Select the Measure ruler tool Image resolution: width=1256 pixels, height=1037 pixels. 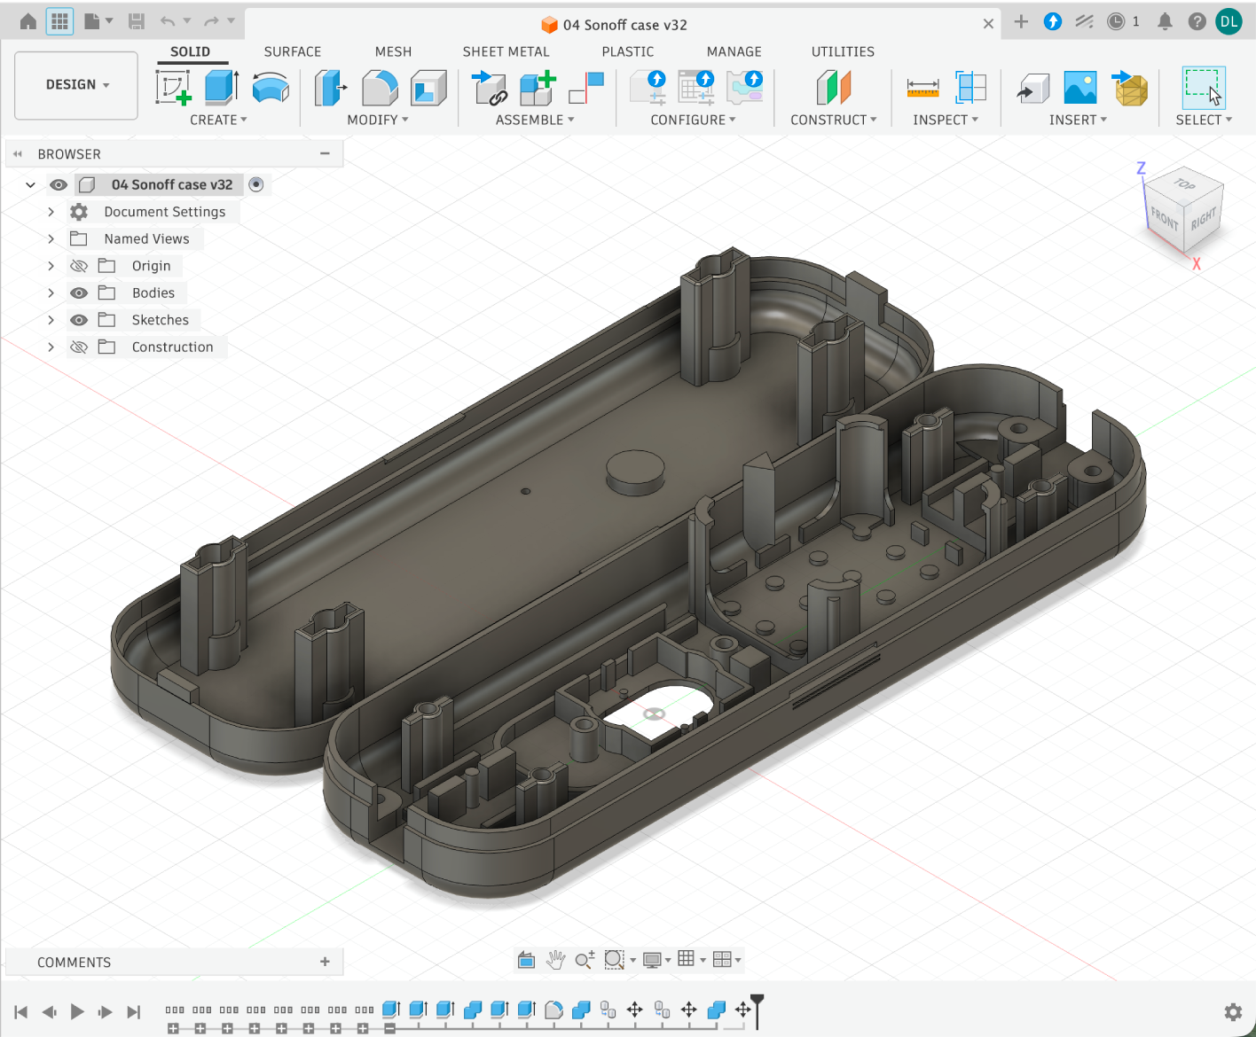click(922, 88)
